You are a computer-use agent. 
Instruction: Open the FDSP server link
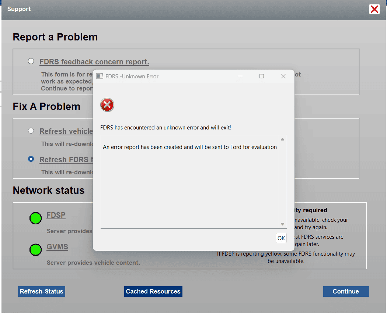tap(56, 215)
